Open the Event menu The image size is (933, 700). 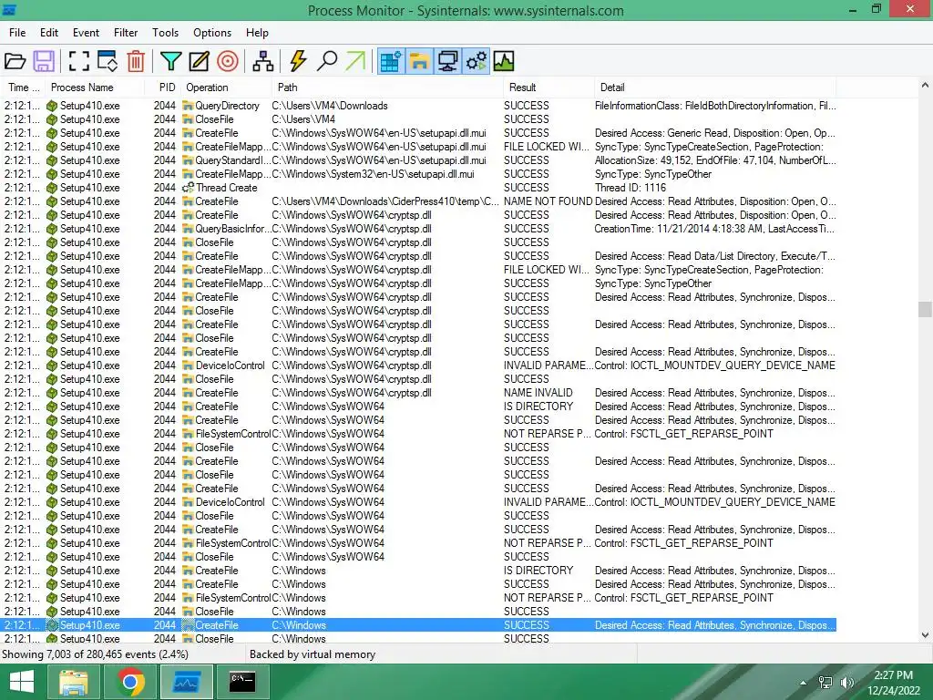(x=86, y=33)
